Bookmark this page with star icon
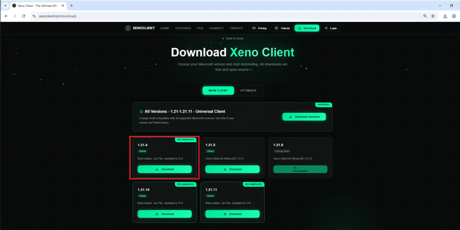 (x=433, y=16)
